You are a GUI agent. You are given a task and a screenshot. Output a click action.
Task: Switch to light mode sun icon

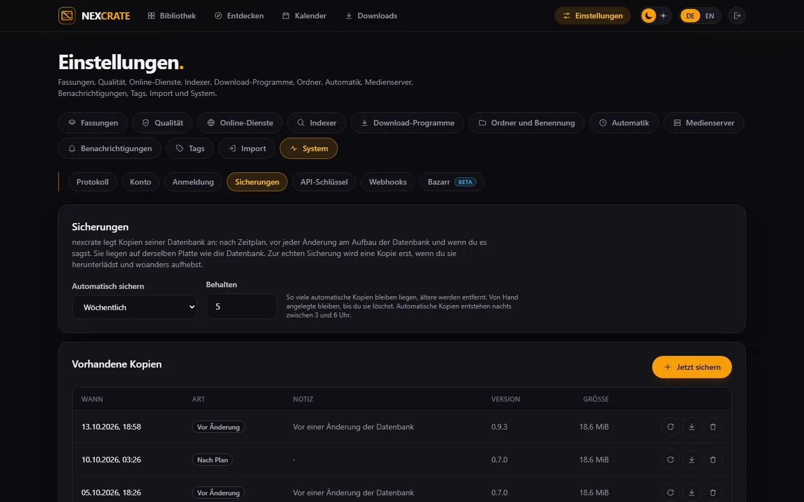pyautogui.click(x=663, y=16)
